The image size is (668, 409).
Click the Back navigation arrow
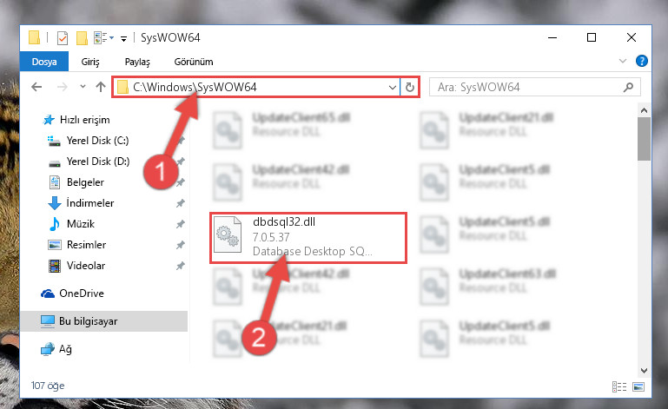tap(36, 88)
